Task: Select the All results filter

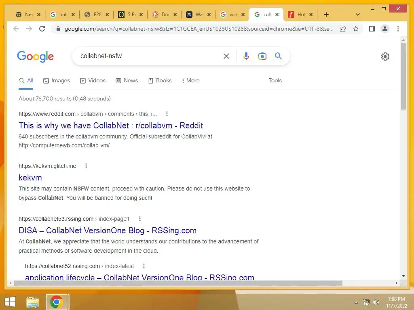Action: tap(26, 81)
